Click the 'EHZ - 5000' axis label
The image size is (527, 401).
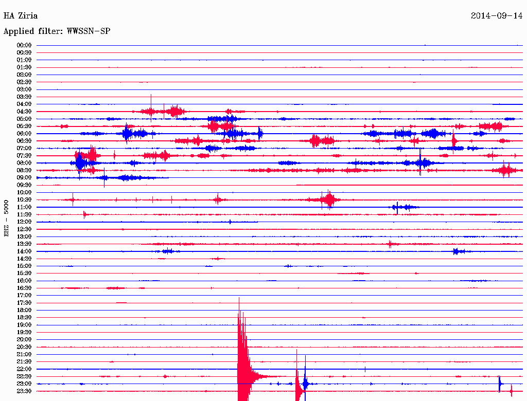point(6,218)
